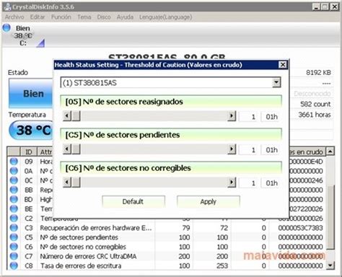This screenshot has height=277, width=342.
Task: Click right arrow of sectores pendientes slider
Action: click(232, 149)
